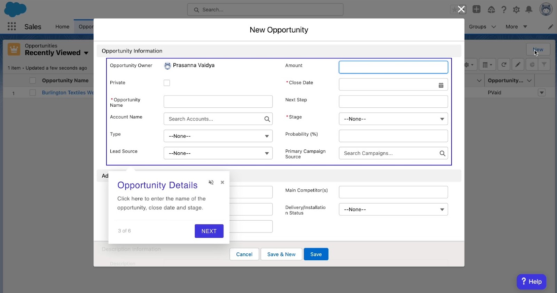Click the pencil icon to edit navigation bar
The image size is (557, 293).
pos(550,27)
